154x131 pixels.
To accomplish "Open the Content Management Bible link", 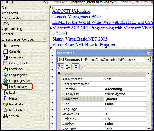I will [x=76, y=17].
